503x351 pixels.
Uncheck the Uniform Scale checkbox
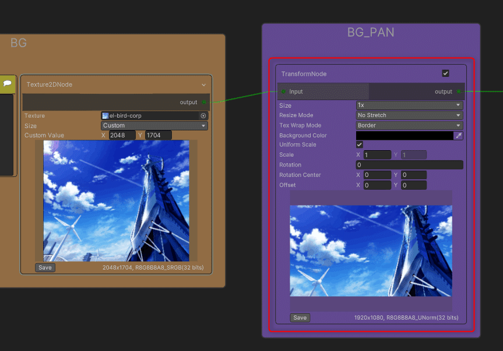360,144
